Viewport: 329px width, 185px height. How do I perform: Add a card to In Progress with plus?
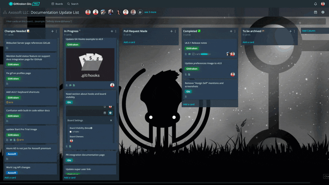[112, 31]
